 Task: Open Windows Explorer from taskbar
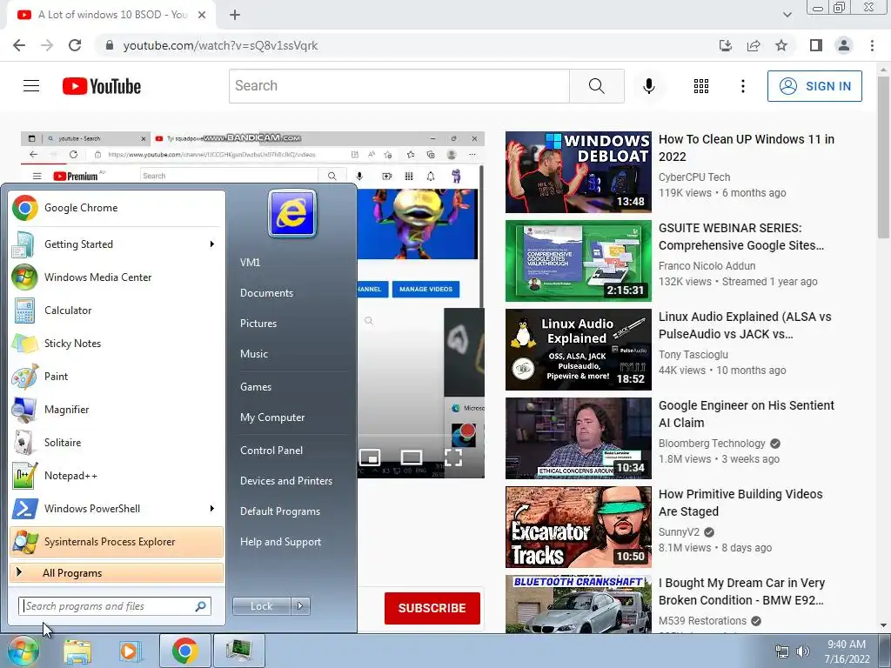point(77,651)
